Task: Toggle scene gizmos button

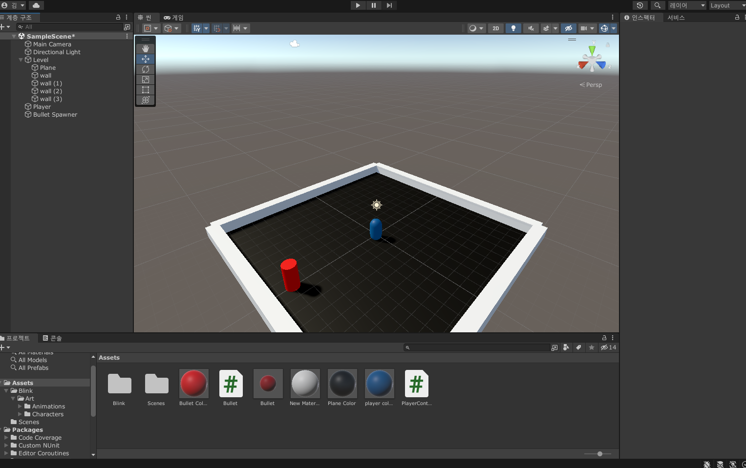Action: tap(604, 28)
